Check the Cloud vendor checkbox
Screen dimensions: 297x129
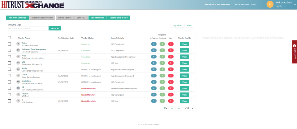10,76
